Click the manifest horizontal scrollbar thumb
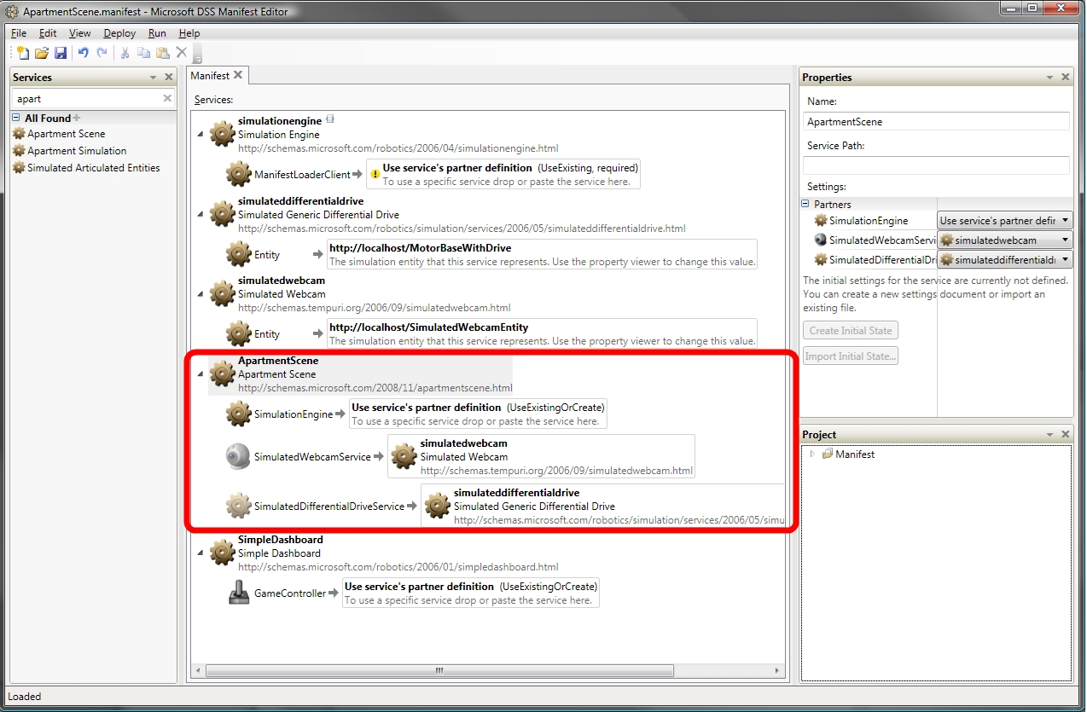 (440, 671)
